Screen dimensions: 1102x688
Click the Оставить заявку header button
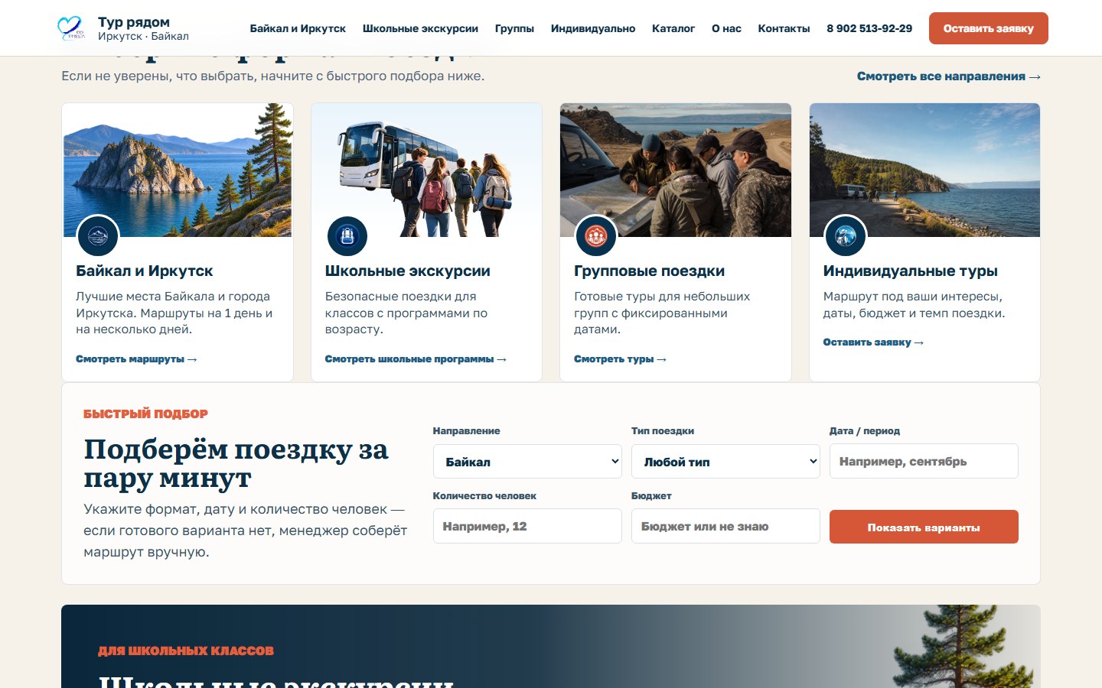(989, 28)
